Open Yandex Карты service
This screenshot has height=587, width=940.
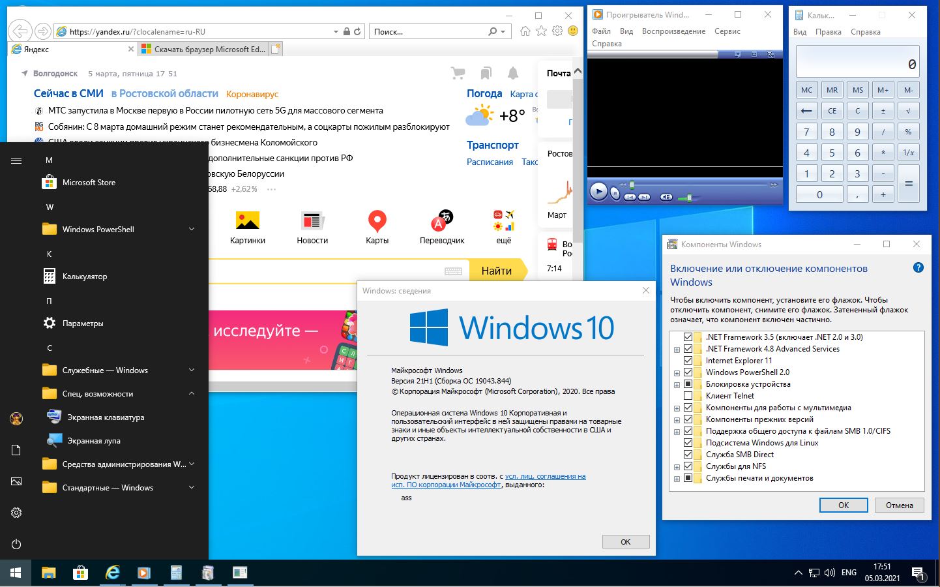point(377,228)
